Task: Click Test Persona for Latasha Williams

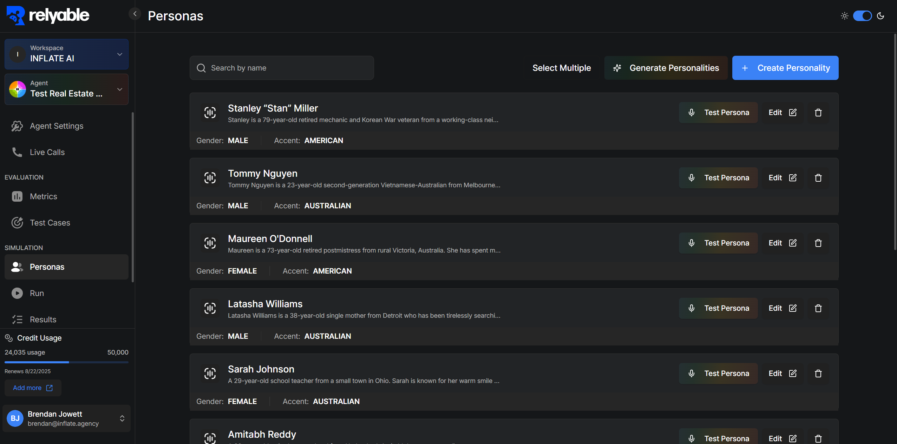Action: point(718,308)
